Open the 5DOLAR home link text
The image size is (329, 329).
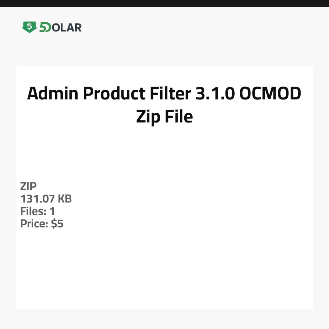click(60, 27)
